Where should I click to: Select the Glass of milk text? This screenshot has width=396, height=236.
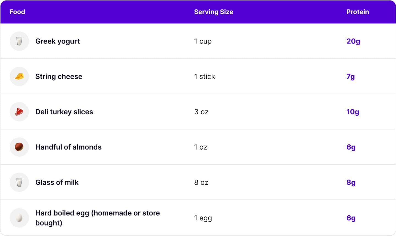point(57,182)
